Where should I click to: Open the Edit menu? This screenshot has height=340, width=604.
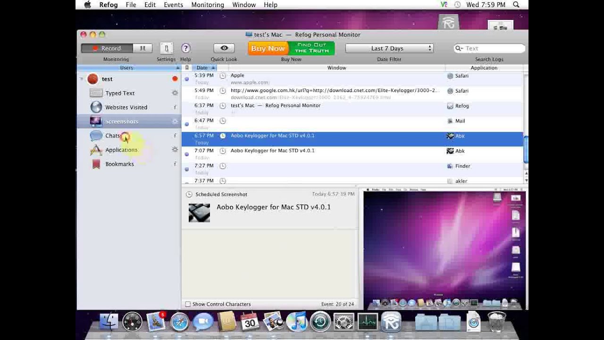(150, 5)
